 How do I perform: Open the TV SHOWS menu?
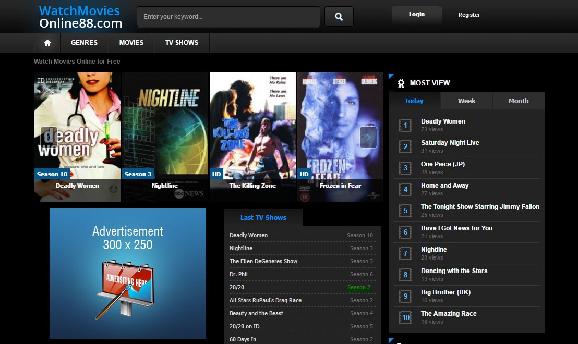tap(182, 43)
